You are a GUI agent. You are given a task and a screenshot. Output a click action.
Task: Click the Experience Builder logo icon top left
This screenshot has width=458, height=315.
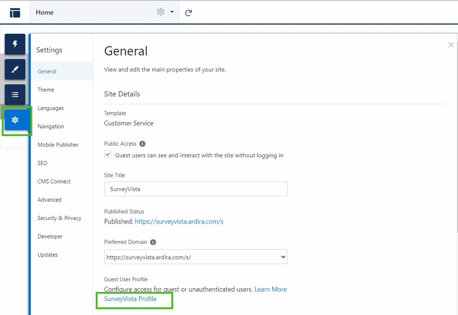point(15,12)
